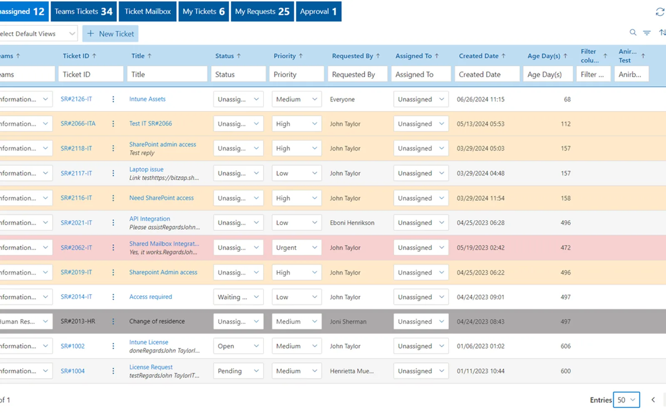Go to previous page chevron

click(653, 400)
